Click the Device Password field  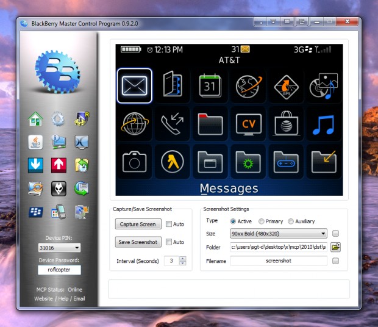(x=59, y=270)
